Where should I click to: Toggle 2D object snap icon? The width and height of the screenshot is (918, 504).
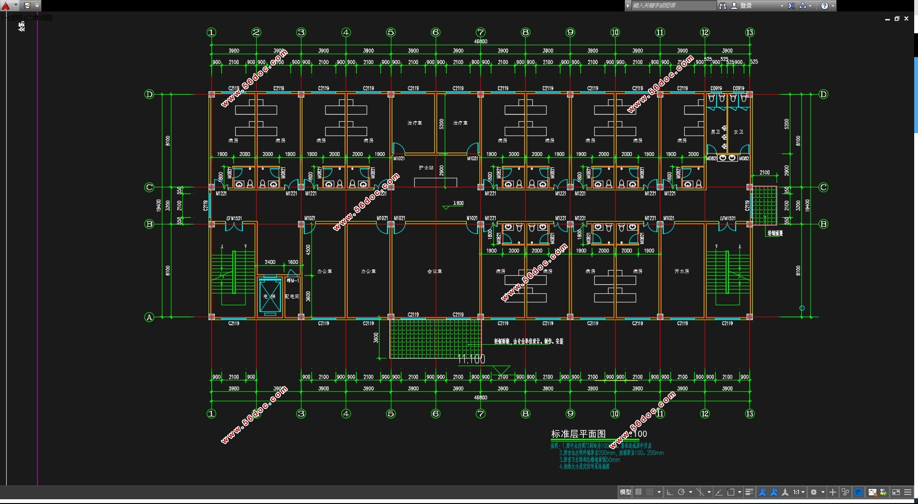tap(731, 492)
